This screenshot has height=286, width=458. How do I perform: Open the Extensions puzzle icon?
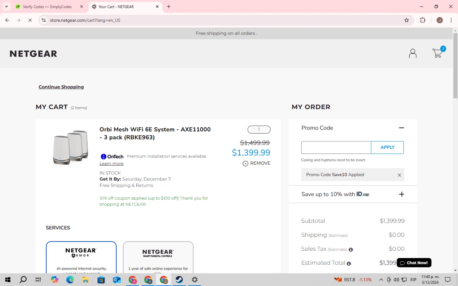click(423, 20)
